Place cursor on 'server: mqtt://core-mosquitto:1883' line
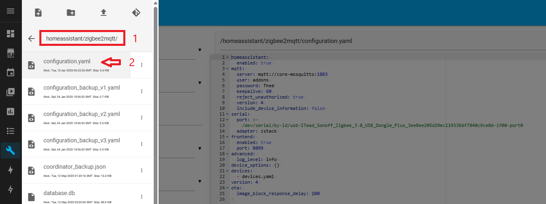The image size is (546, 204). click(282, 75)
